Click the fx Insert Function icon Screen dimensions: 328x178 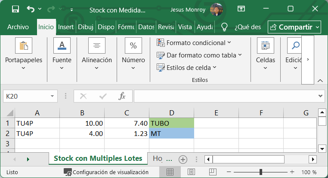pos(122,96)
